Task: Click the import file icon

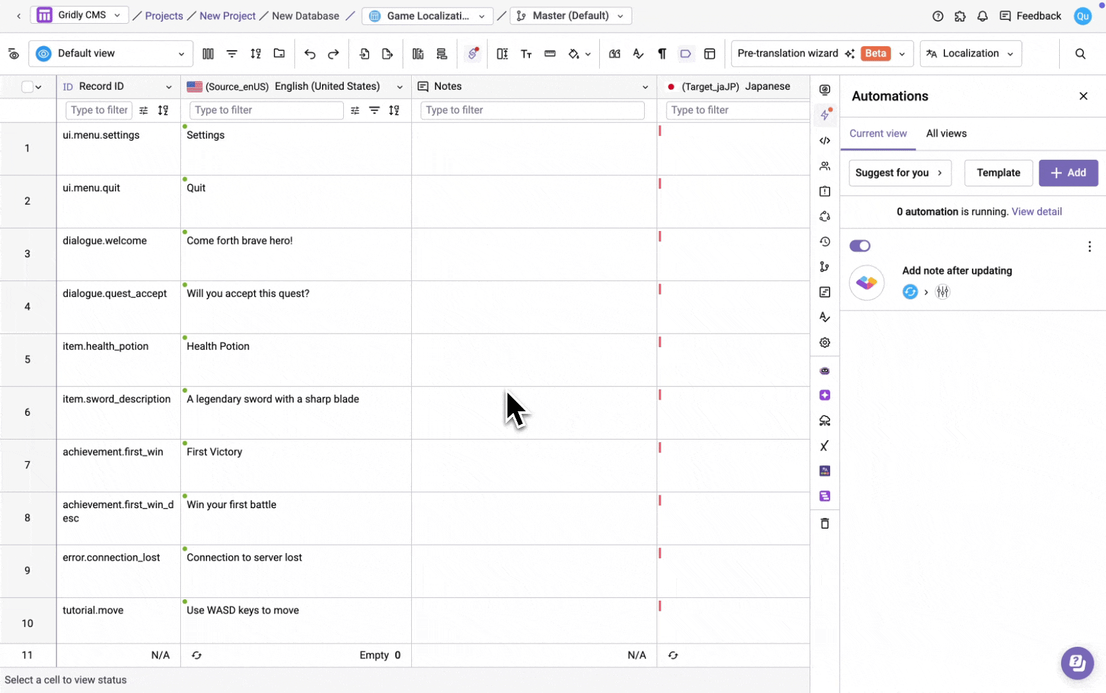Action: (x=364, y=54)
